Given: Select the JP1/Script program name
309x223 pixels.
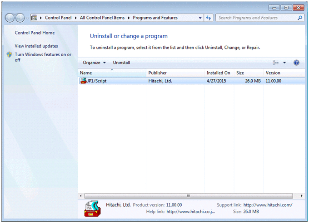Looking at the screenshot, I should click(96, 81).
